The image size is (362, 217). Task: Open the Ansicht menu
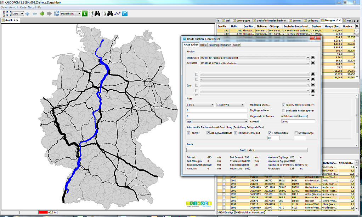coord(13,7)
